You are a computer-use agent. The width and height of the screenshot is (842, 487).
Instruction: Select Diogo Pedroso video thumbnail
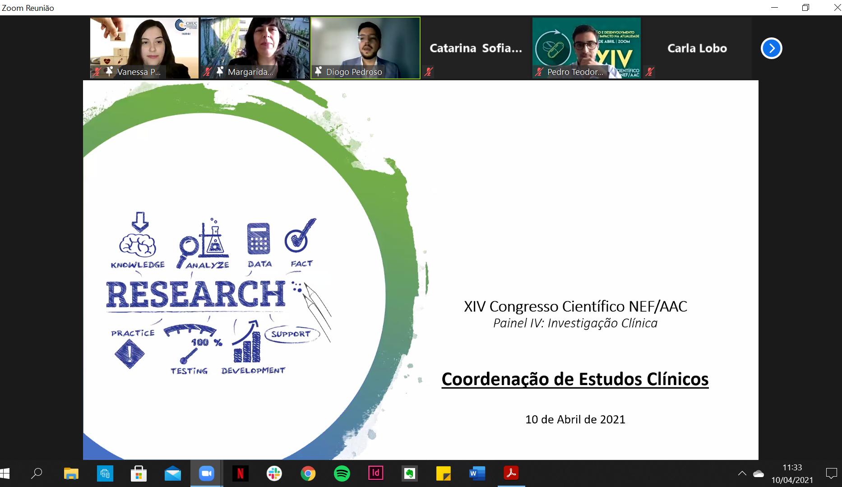365,48
